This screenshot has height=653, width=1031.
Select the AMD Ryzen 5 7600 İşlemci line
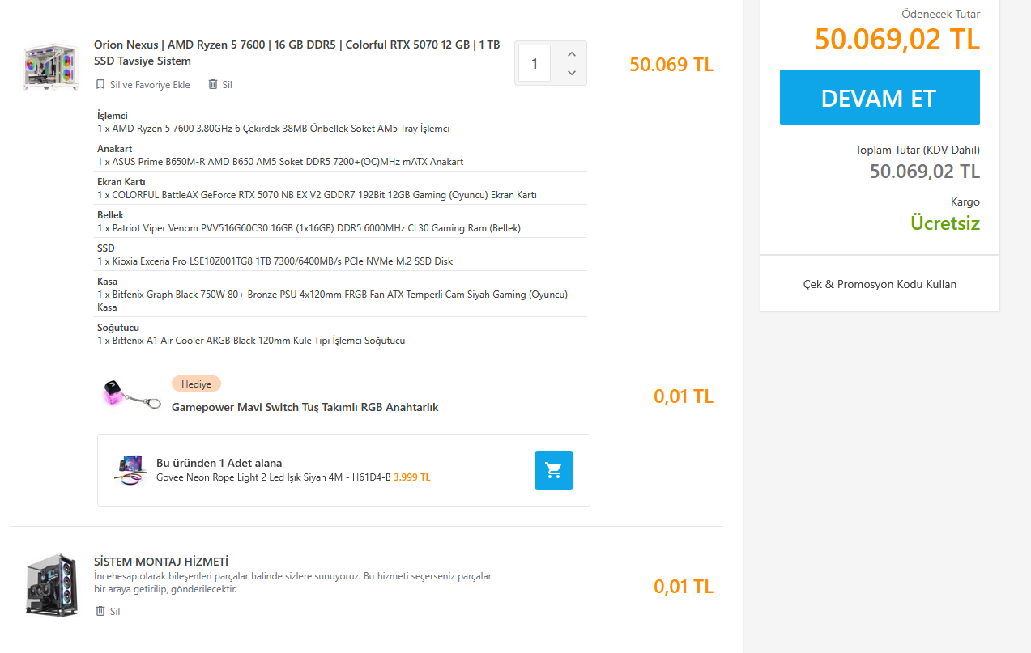point(274,129)
